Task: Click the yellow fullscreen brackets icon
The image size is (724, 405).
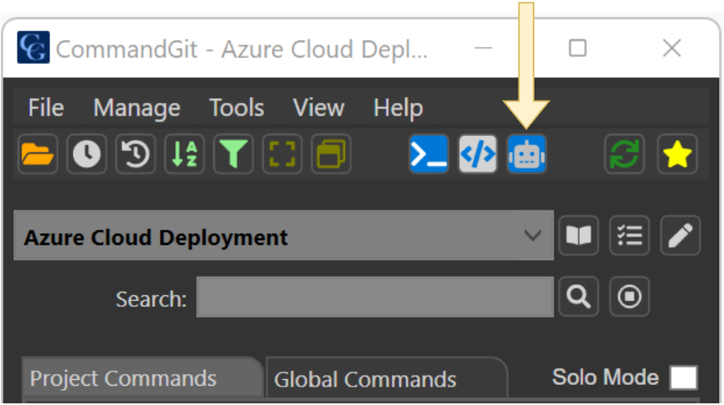Action: 284,154
